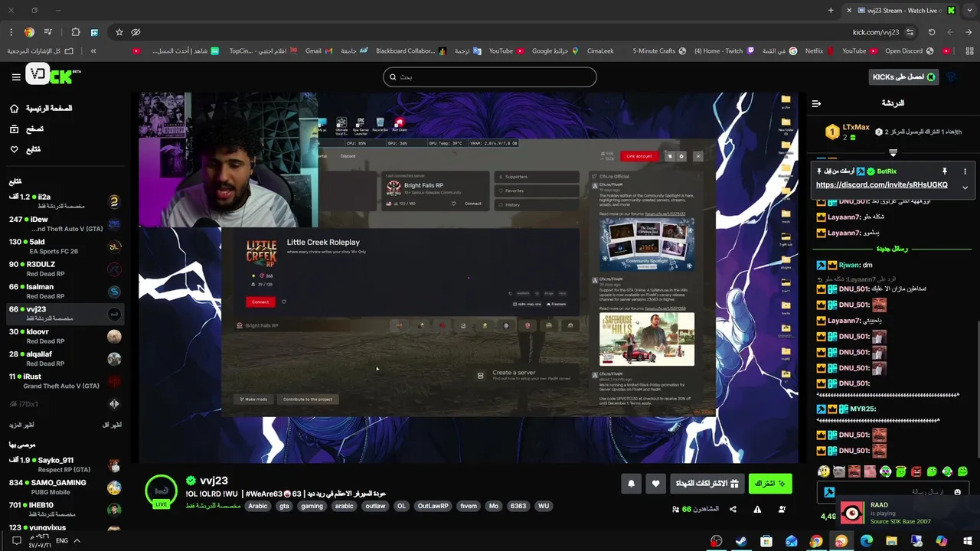Viewport: 980px width, 551px height.
Task: Click the browser reload icon
Action: pyautogui.click(x=932, y=32)
